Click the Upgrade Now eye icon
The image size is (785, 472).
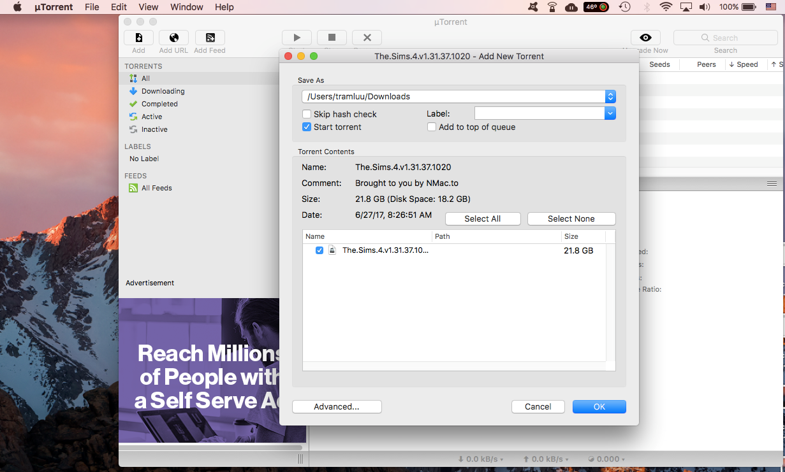tap(645, 38)
